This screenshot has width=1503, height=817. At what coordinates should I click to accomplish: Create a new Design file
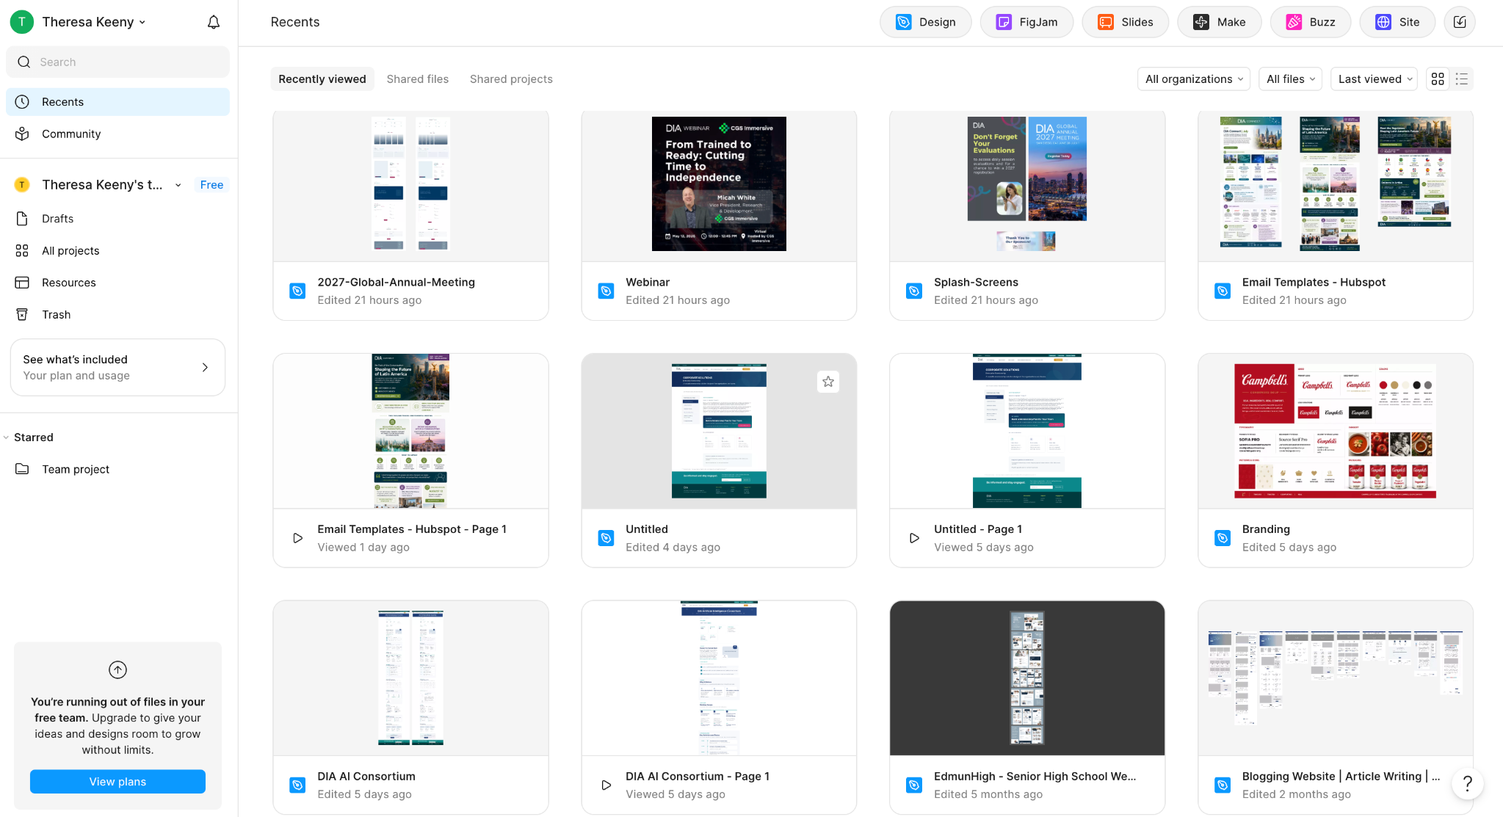pos(925,22)
